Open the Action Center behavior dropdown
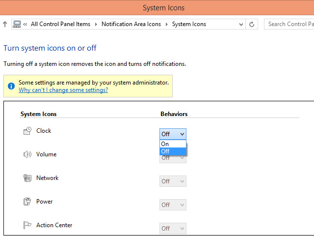This screenshot has width=314, height=236. [x=173, y=228]
